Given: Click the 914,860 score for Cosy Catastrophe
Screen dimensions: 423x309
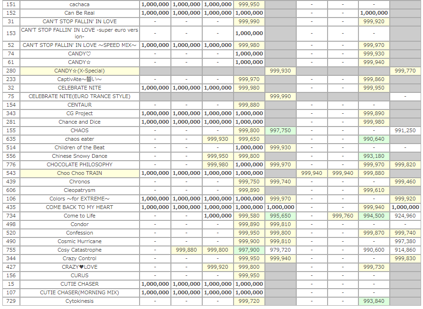Looking at the screenshot, I should click(405, 250).
